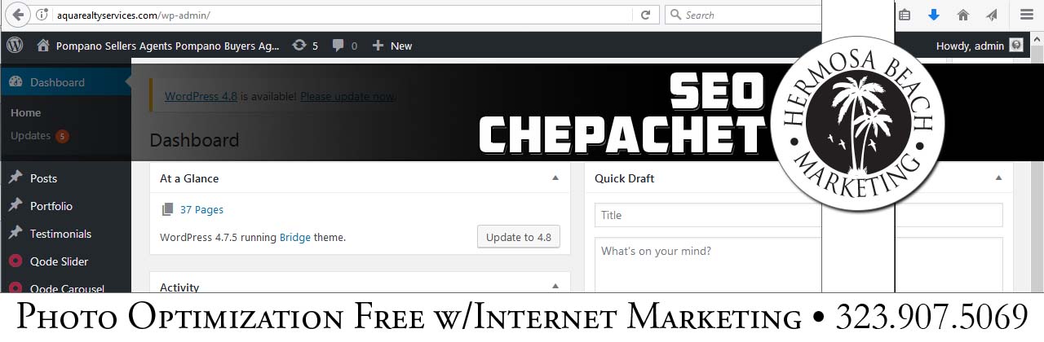This screenshot has height=342, width=1044.
Task: Open the 37 Pages link
Action: pyautogui.click(x=201, y=209)
